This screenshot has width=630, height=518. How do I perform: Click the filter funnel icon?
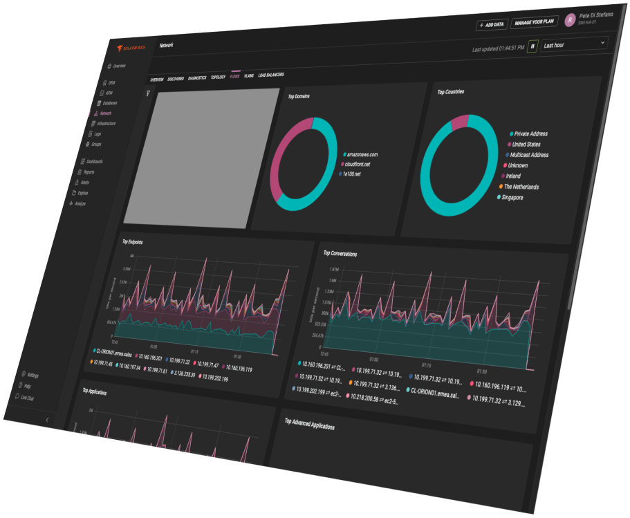coord(147,93)
